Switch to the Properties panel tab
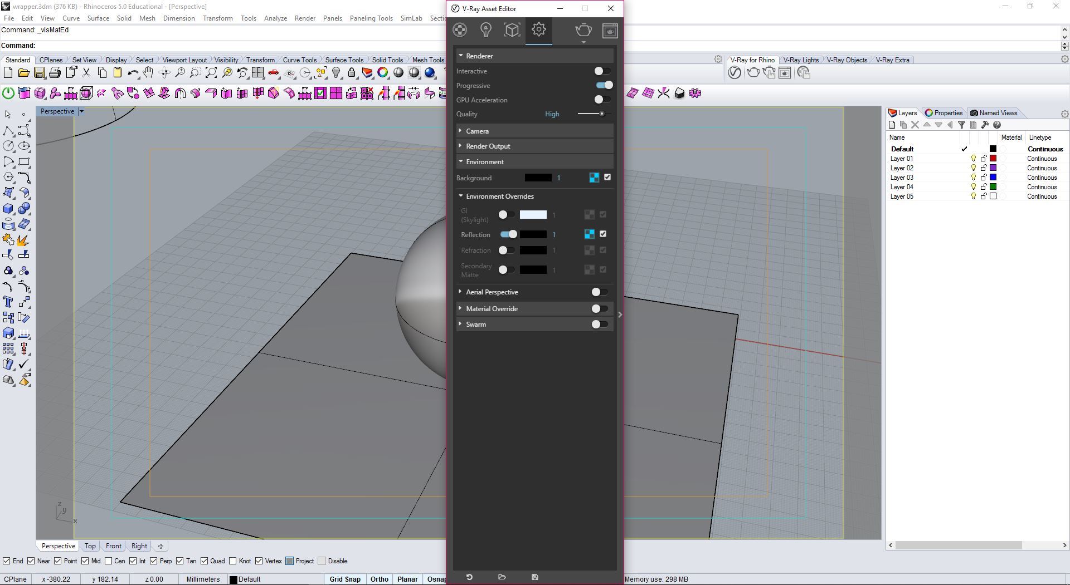Image resolution: width=1070 pixels, height=585 pixels. [944, 113]
